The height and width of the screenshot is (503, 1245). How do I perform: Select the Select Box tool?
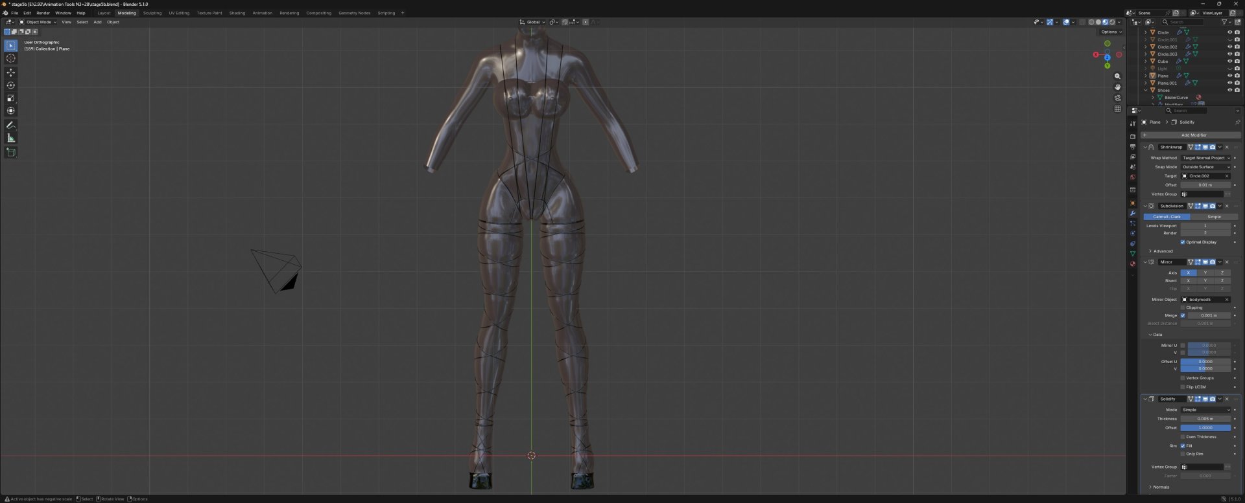[11, 46]
